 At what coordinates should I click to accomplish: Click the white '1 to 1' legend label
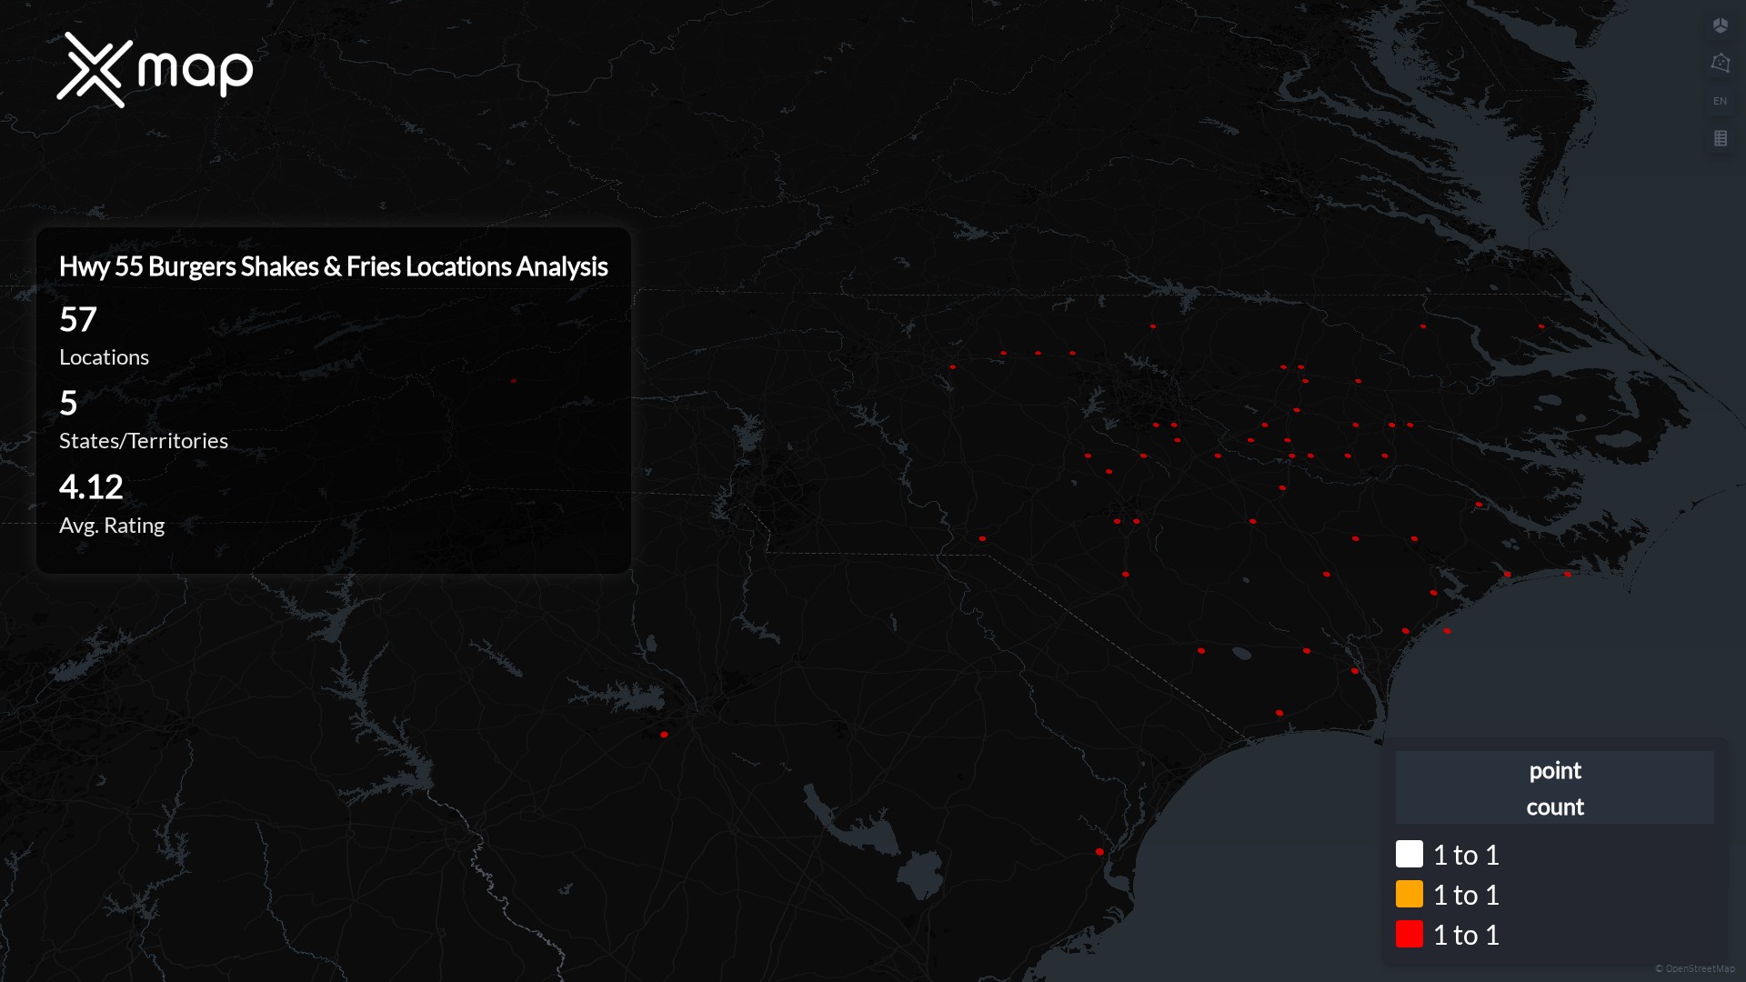(x=1466, y=855)
